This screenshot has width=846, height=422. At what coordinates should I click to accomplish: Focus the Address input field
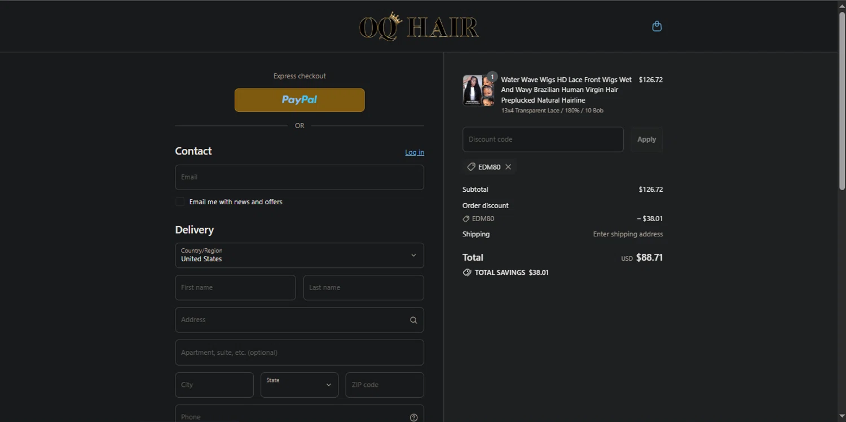coord(299,320)
